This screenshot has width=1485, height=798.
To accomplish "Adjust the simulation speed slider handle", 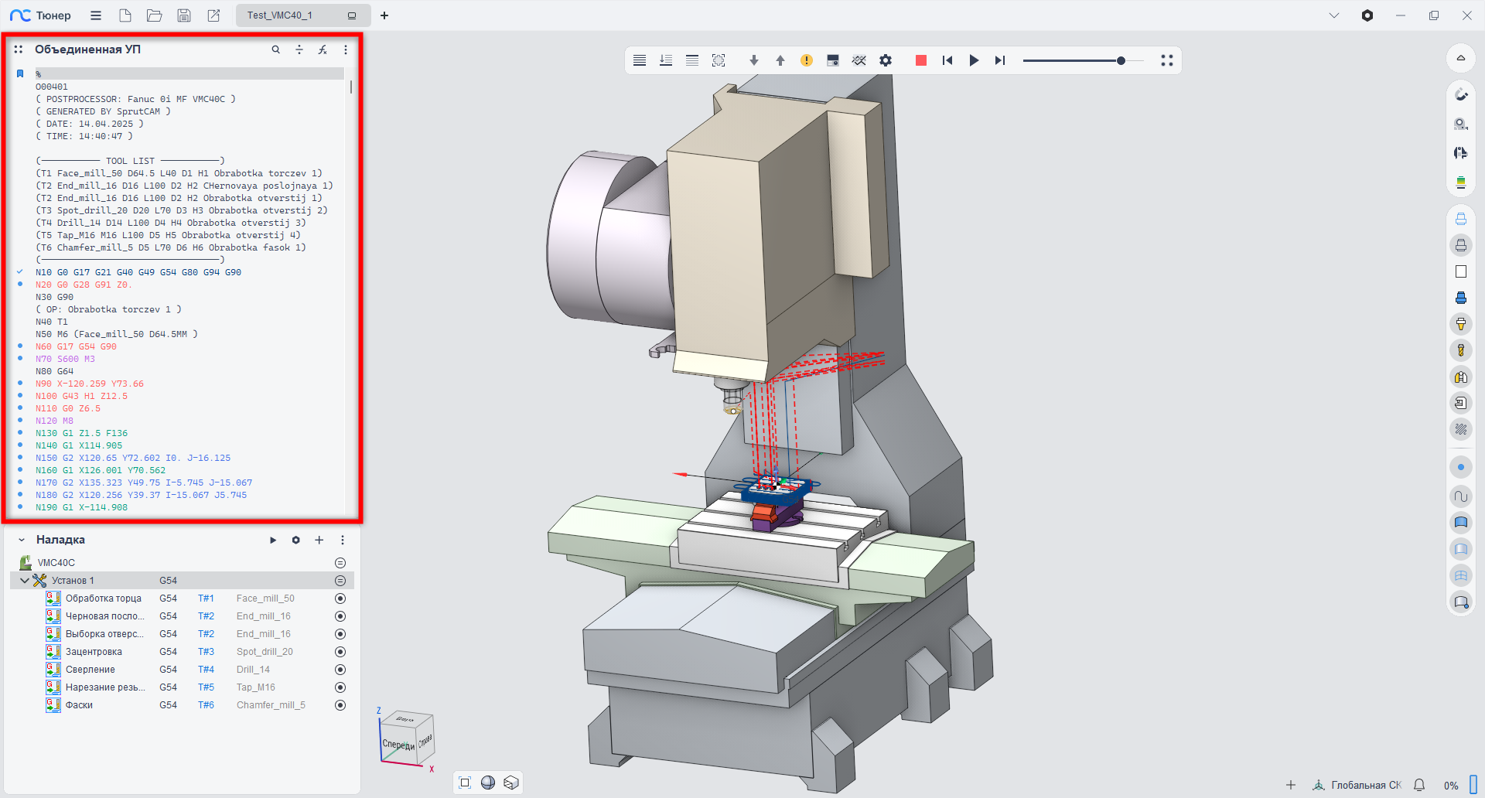I will (1121, 60).
